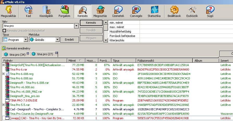Screen dimensions: 233x121
Task: Select Designsoft - Tina Pro 6.008.rar row
Action: 117,83
